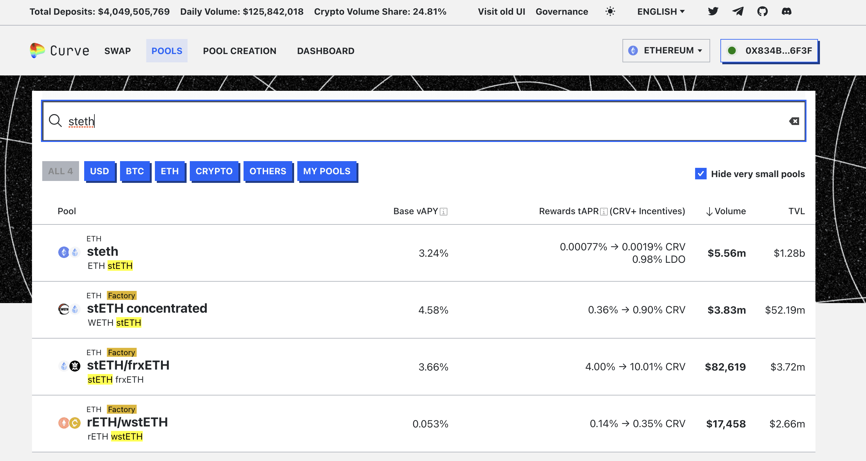Toggle the MY POOLS filter
The image size is (866, 461).
pyautogui.click(x=326, y=171)
